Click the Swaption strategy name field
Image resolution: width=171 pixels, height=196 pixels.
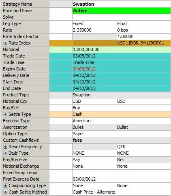122,4
